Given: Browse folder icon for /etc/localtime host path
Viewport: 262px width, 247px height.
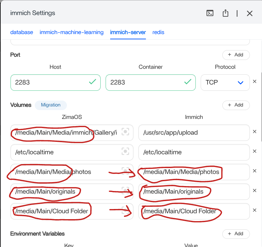Looking at the screenshot, I should (x=125, y=151).
